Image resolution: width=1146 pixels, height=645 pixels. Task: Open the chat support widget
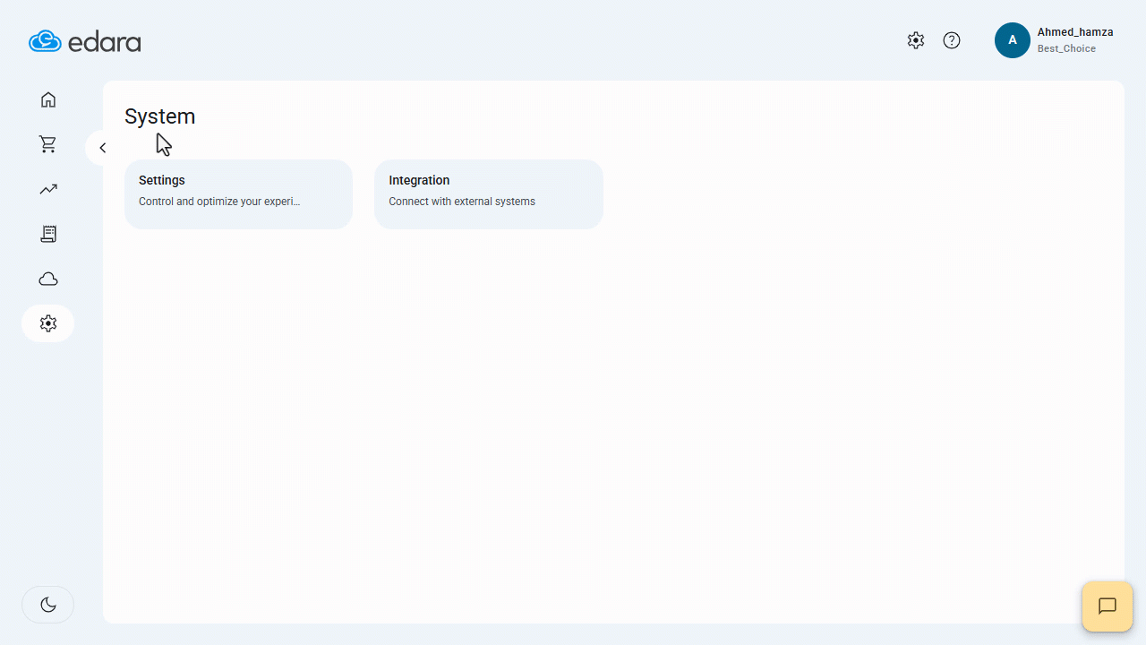coord(1108,606)
